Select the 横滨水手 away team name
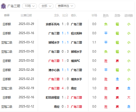Image resolution: width=136 pixels, height=112 pixels. [76, 79]
